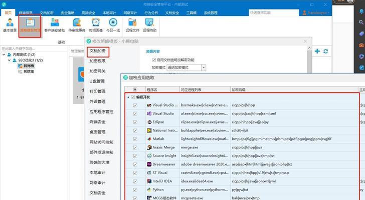The height and width of the screenshot is (200, 365).
Task: Uncheck the Dreamweaver row checkbox
Action: 135,164
